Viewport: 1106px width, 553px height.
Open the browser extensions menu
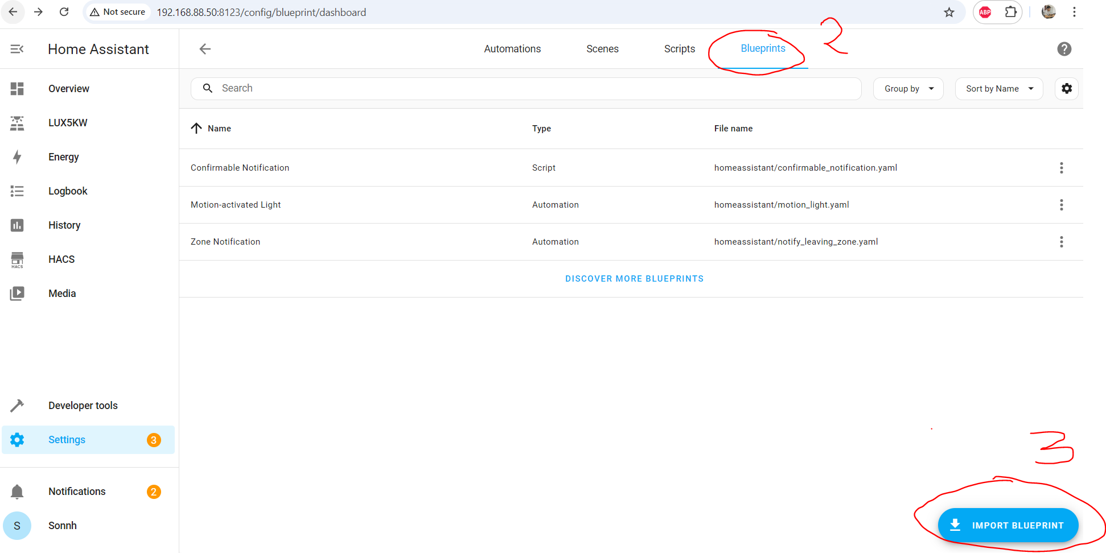tap(1010, 12)
